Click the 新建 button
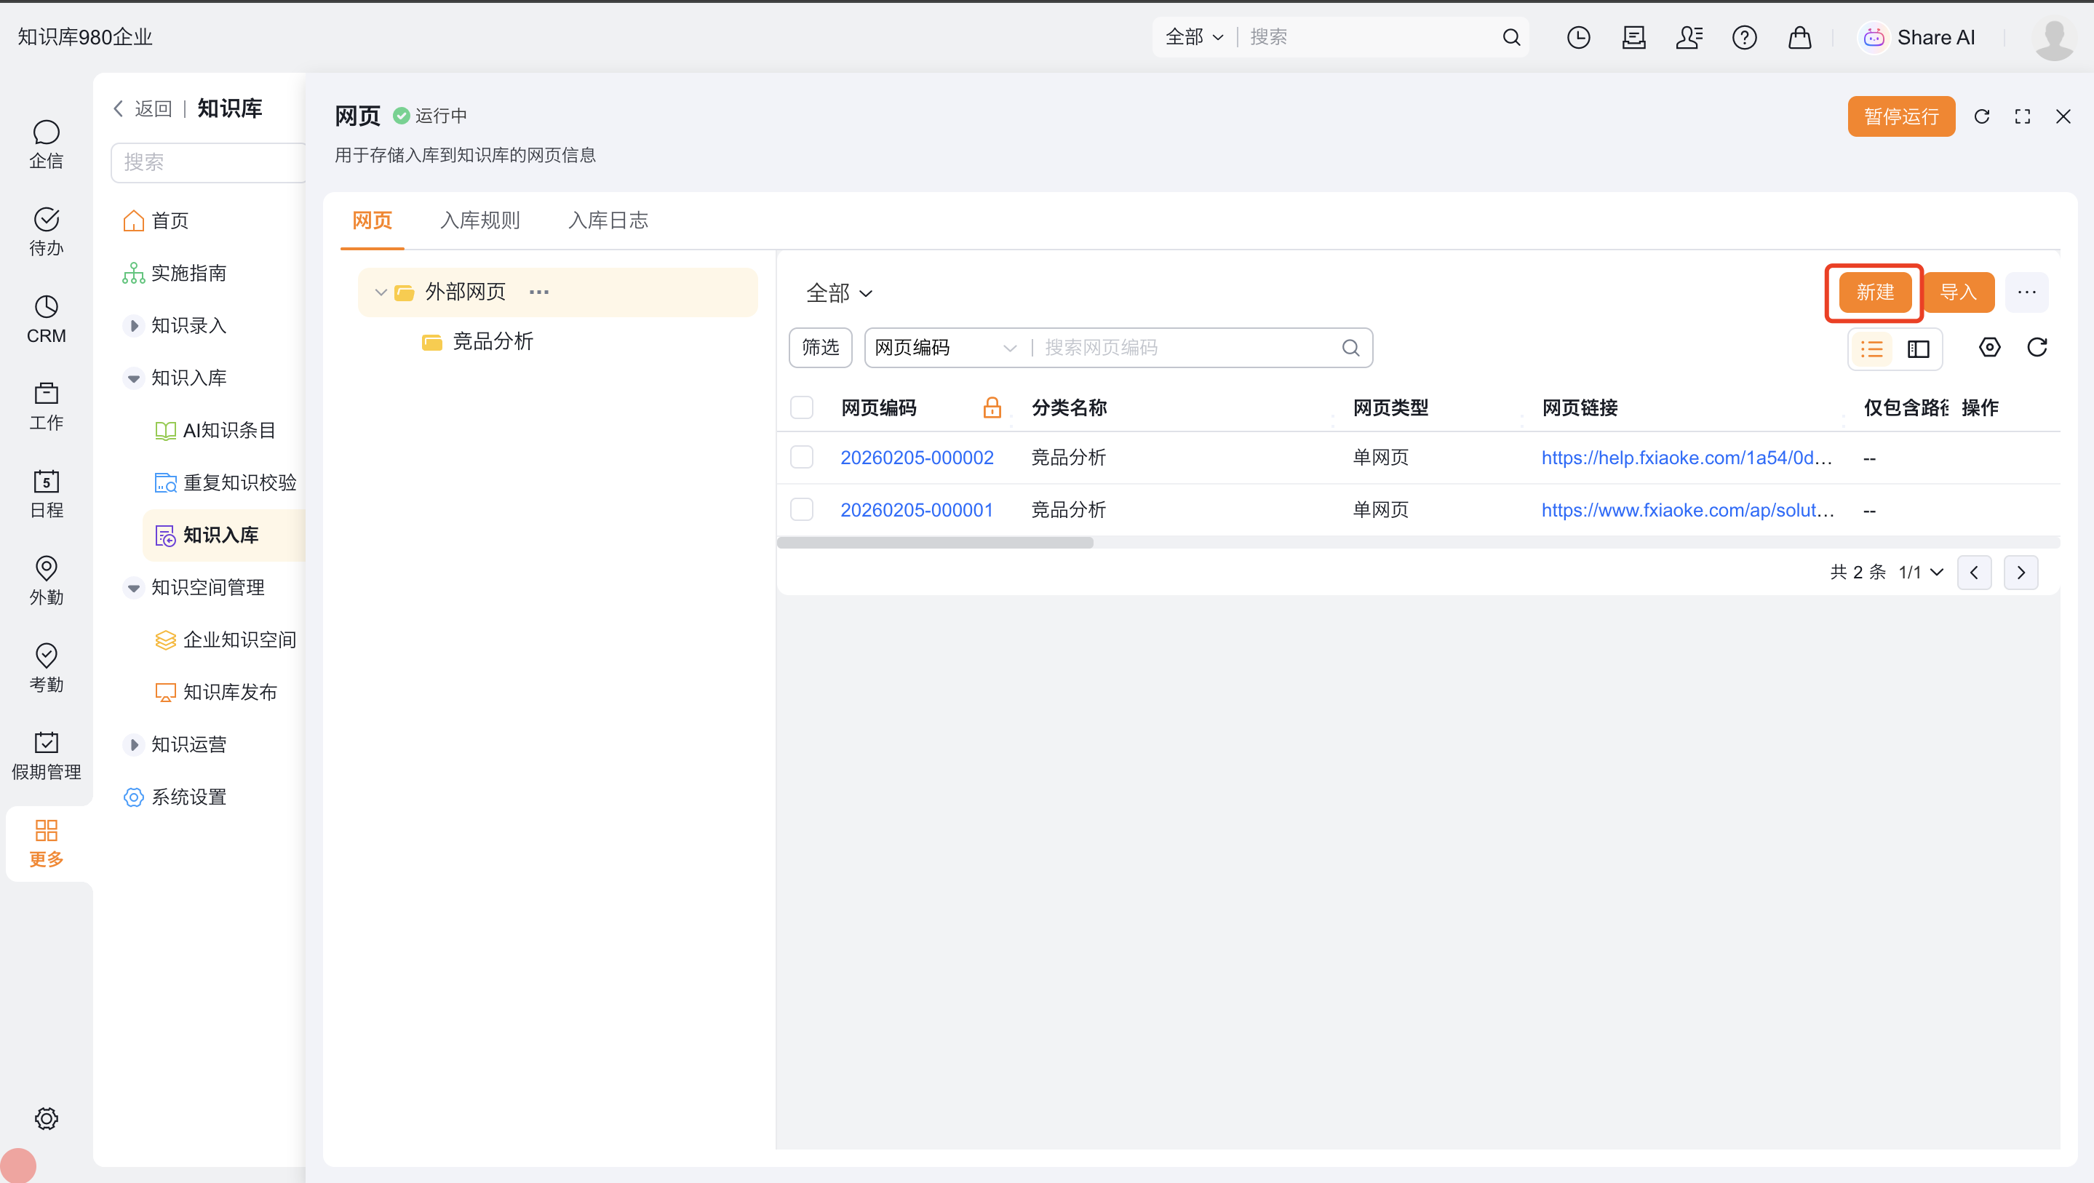Viewport: 2094px width, 1183px height. click(x=1874, y=292)
